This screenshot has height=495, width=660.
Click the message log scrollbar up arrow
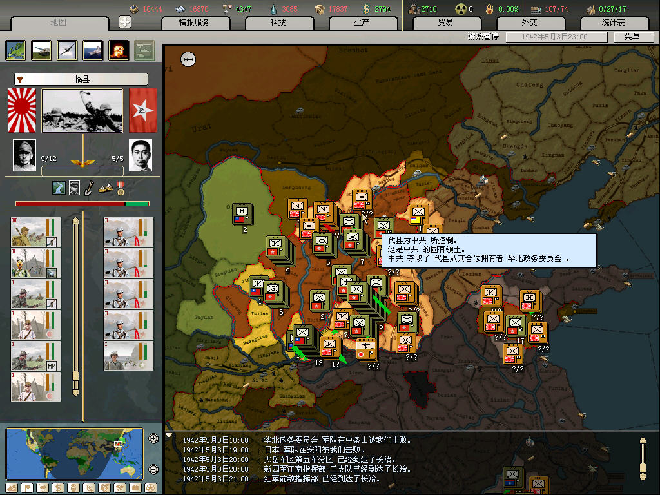click(x=643, y=441)
